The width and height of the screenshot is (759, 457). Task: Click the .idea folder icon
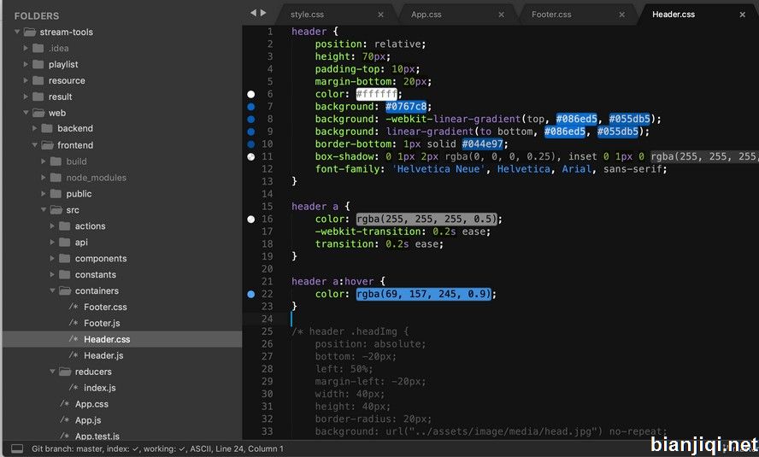point(38,48)
